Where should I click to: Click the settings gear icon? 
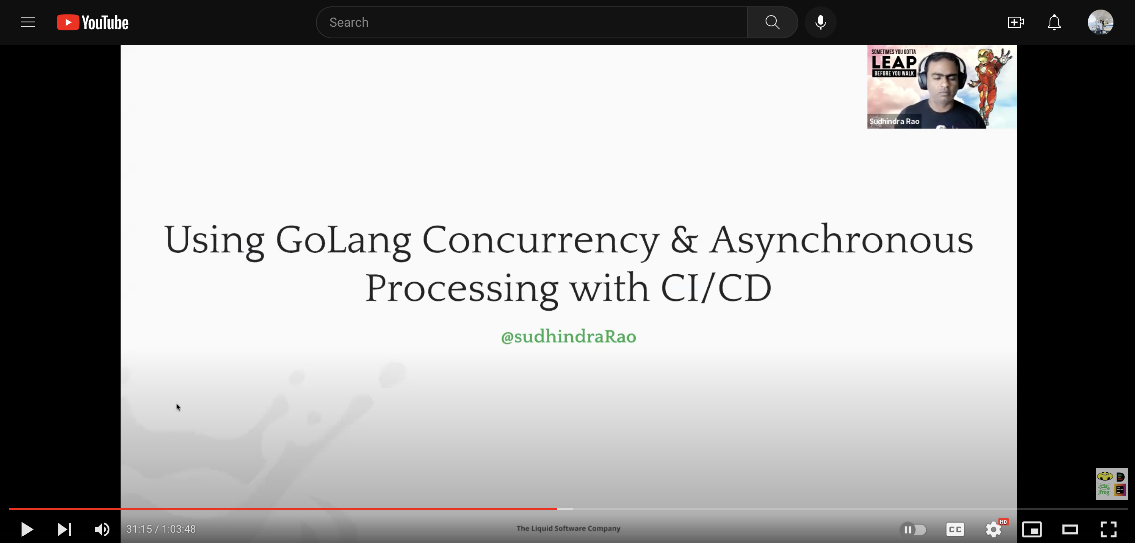992,529
